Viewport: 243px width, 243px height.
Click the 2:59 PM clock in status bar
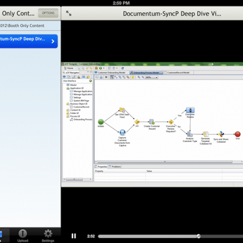tap(121, 3)
